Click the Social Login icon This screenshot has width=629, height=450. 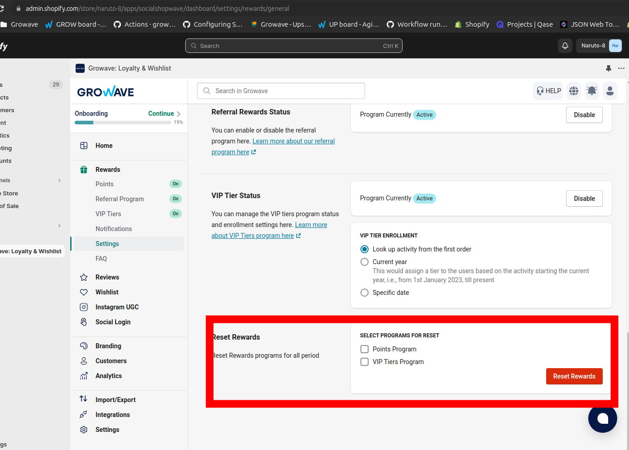point(84,322)
